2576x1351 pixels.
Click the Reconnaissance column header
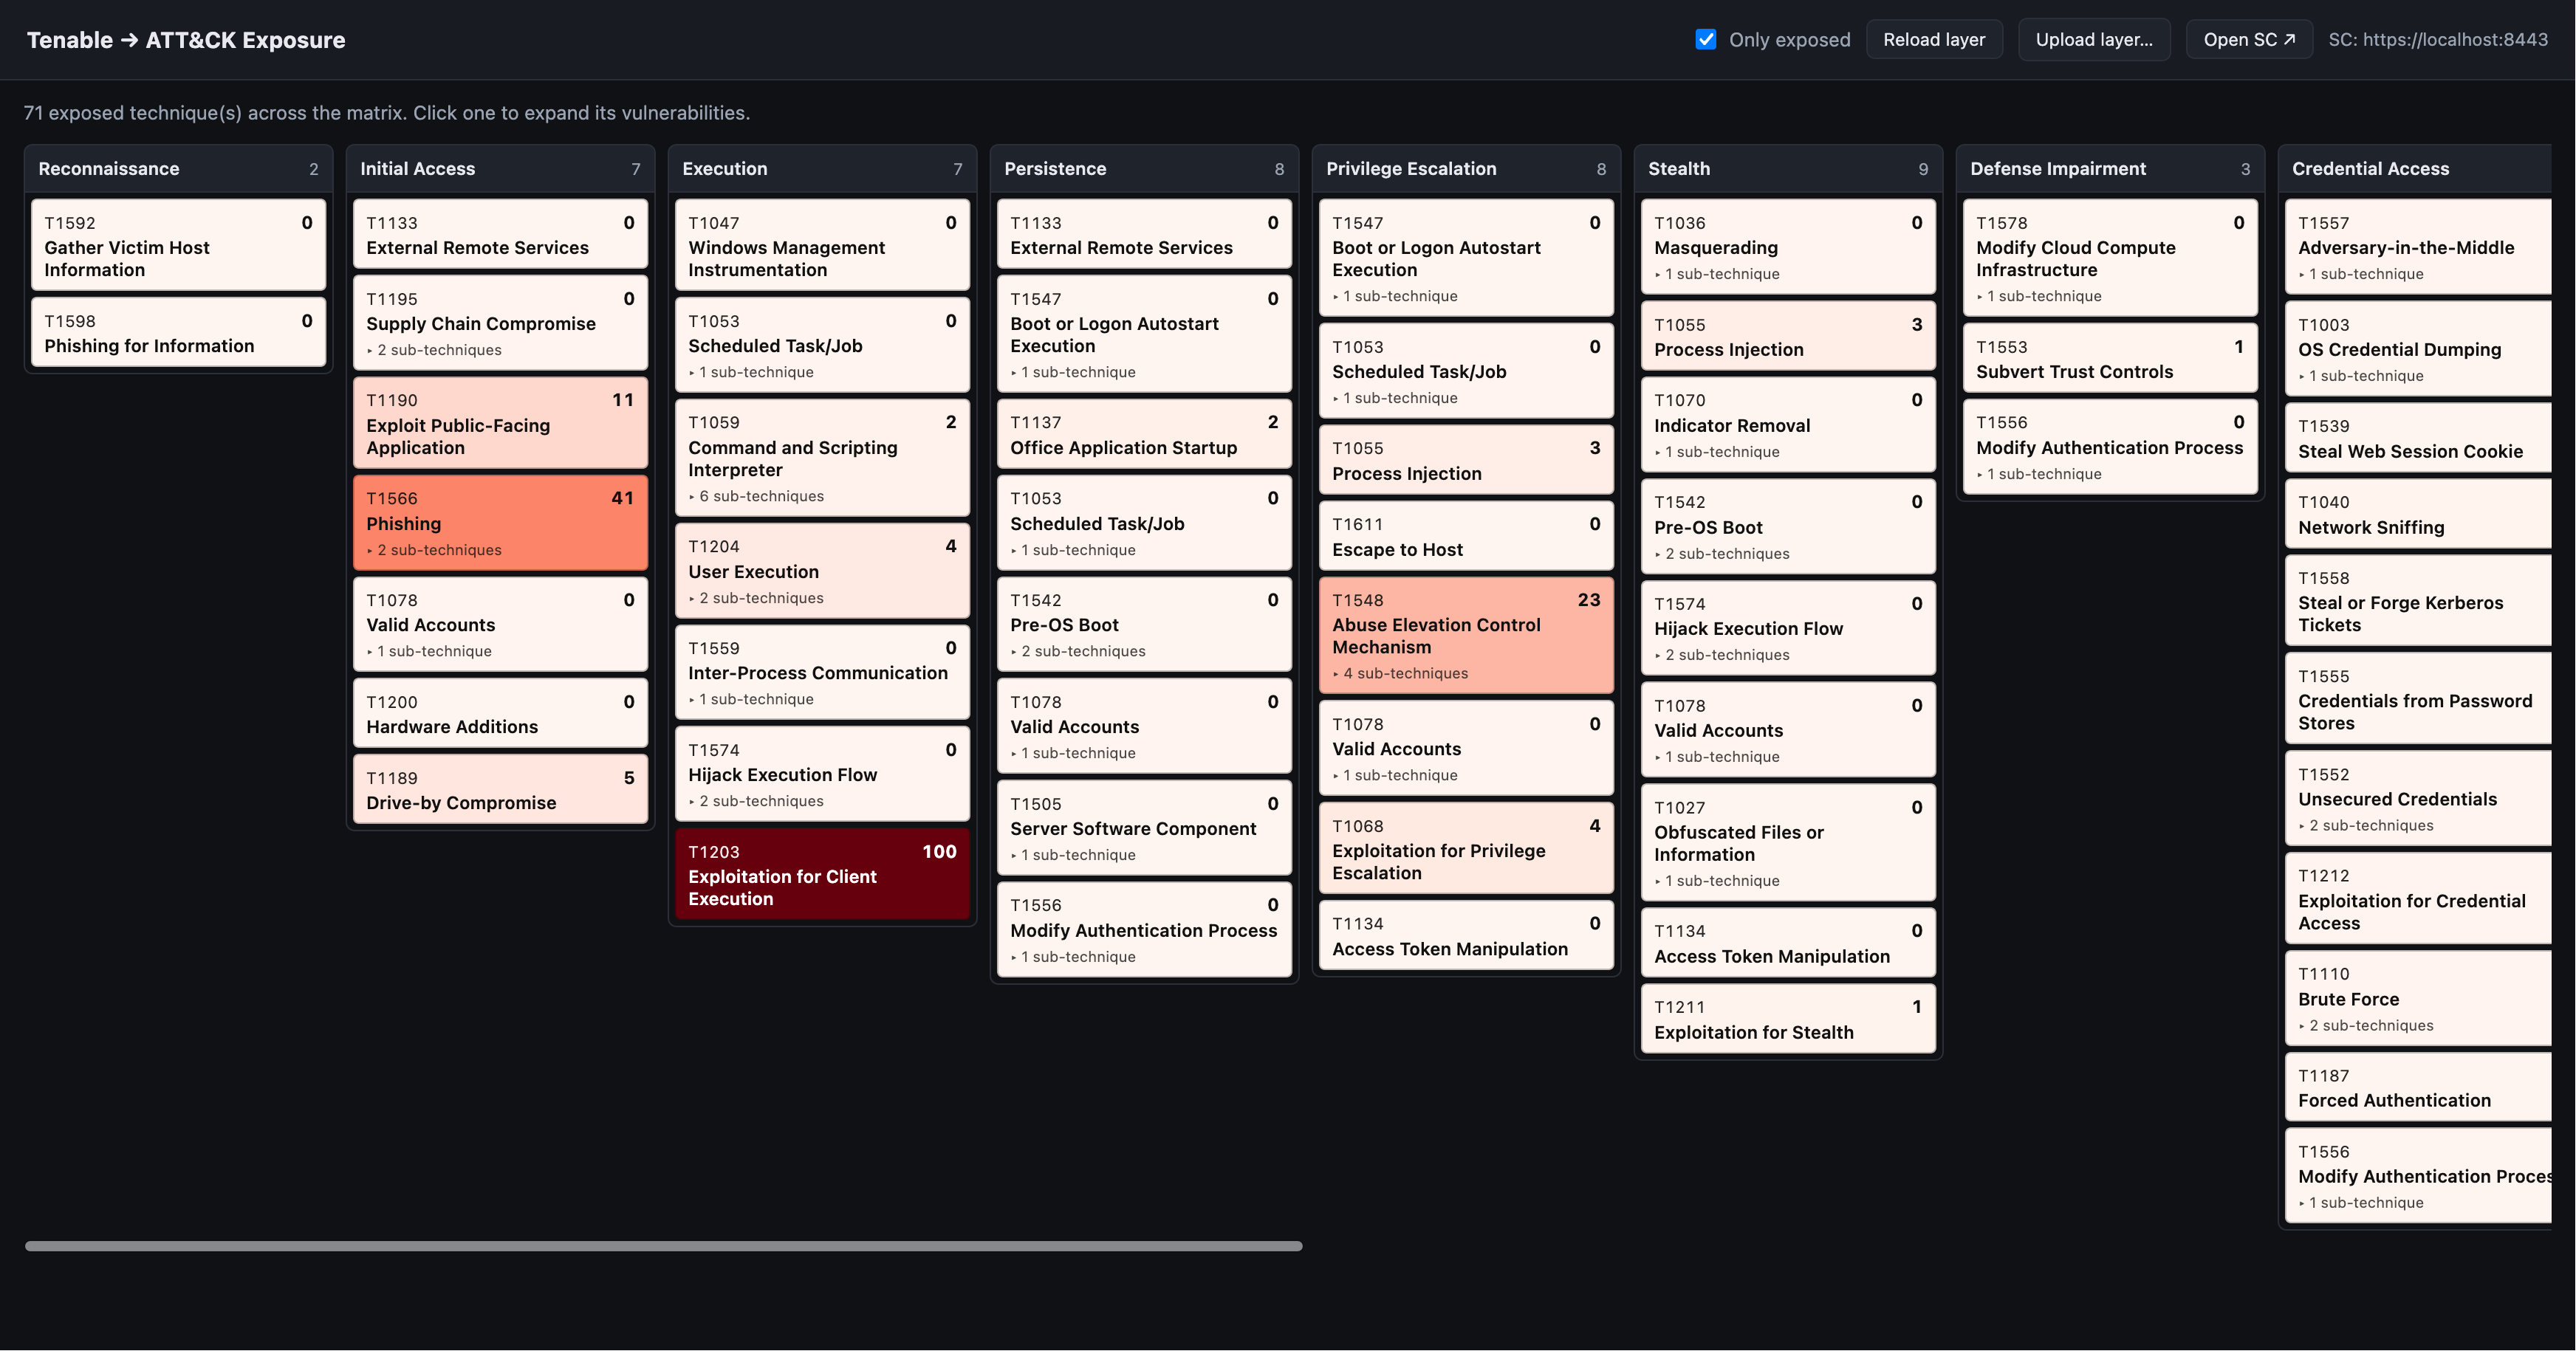tap(178, 169)
